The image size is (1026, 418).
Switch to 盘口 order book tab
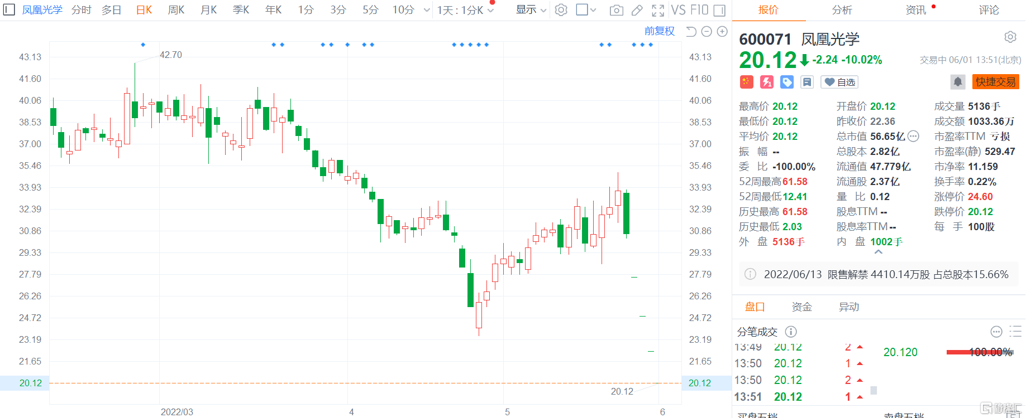point(755,307)
